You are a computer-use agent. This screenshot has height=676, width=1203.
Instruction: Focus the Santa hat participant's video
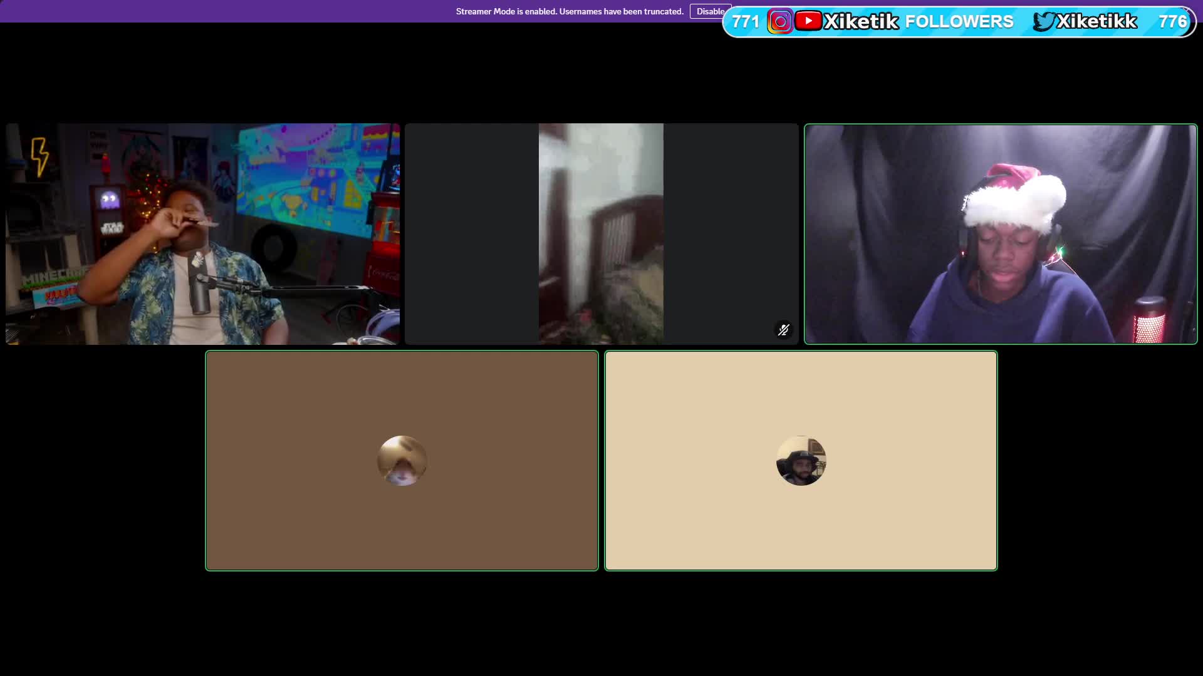pos(1000,233)
